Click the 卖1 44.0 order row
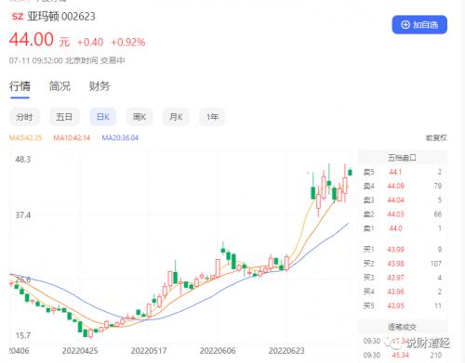This screenshot has height=363, width=465. tap(403, 228)
